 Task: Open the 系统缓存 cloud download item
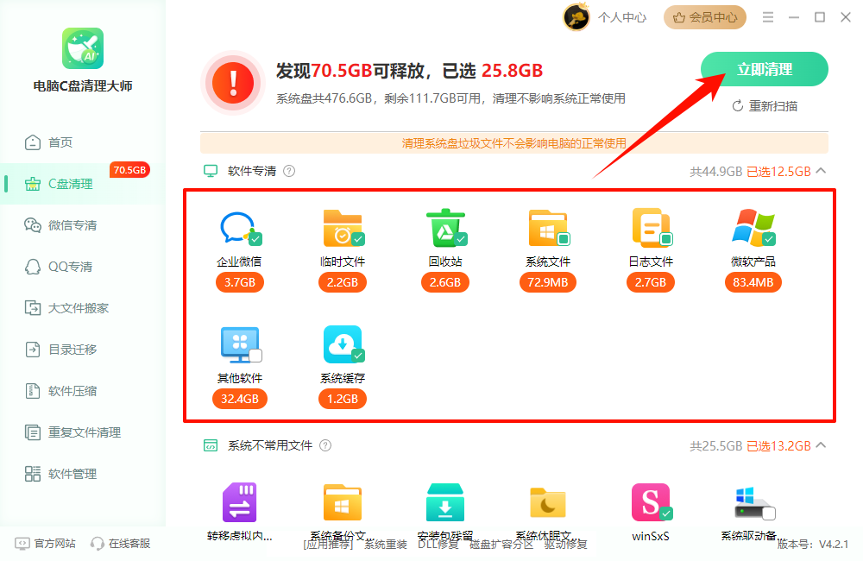pos(343,344)
